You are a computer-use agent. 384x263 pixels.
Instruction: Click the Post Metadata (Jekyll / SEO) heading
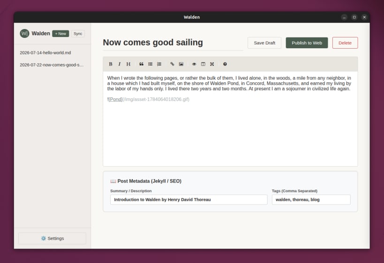tap(150, 181)
